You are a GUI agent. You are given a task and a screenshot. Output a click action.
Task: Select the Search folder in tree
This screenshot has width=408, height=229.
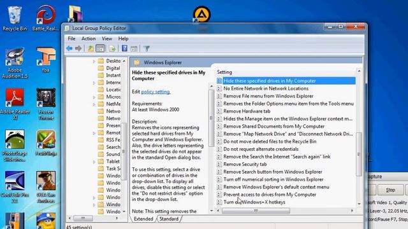tap(109, 147)
